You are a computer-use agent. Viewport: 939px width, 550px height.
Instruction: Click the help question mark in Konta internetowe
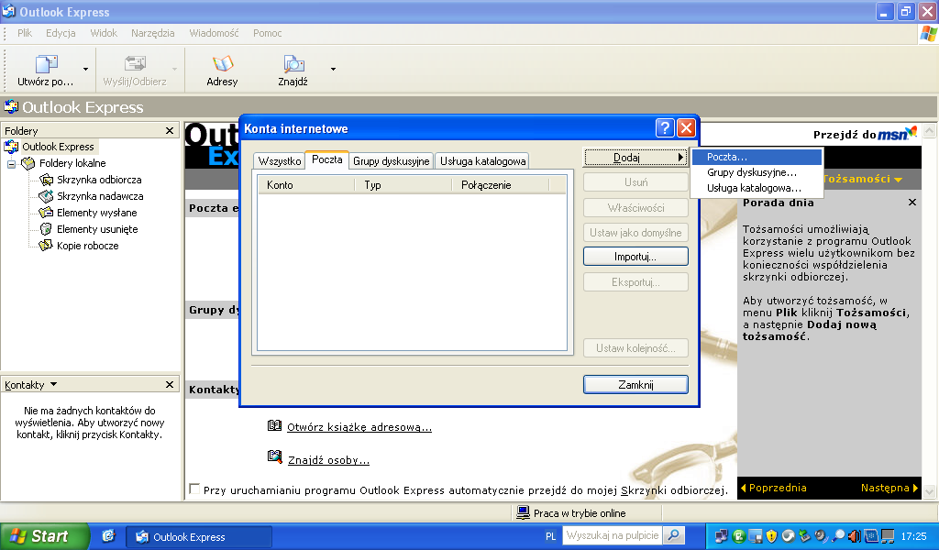click(665, 128)
